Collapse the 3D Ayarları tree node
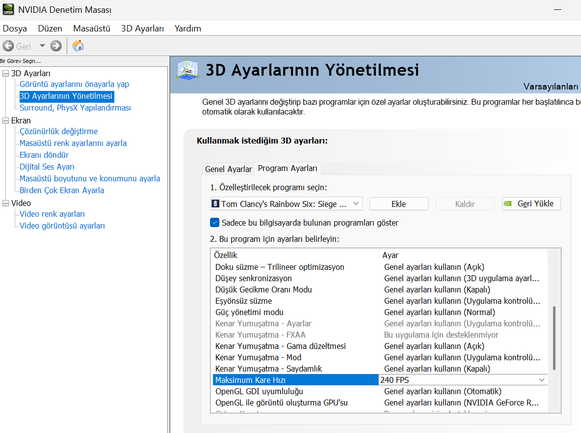This screenshot has height=433, width=581. [5, 74]
